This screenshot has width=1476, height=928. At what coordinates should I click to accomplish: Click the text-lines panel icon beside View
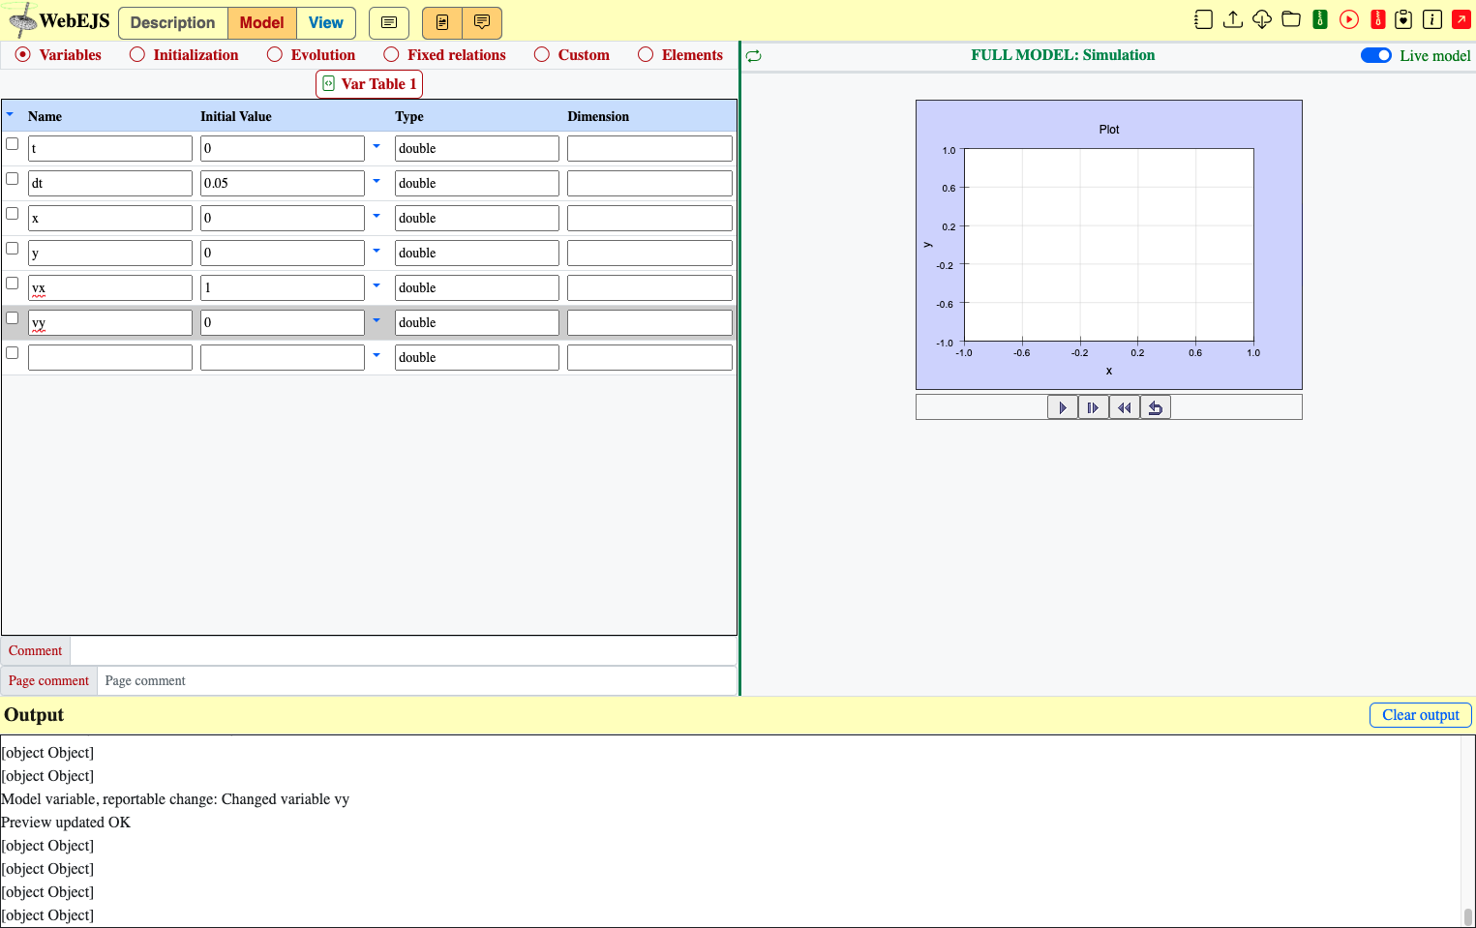pyautogui.click(x=389, y=22)
